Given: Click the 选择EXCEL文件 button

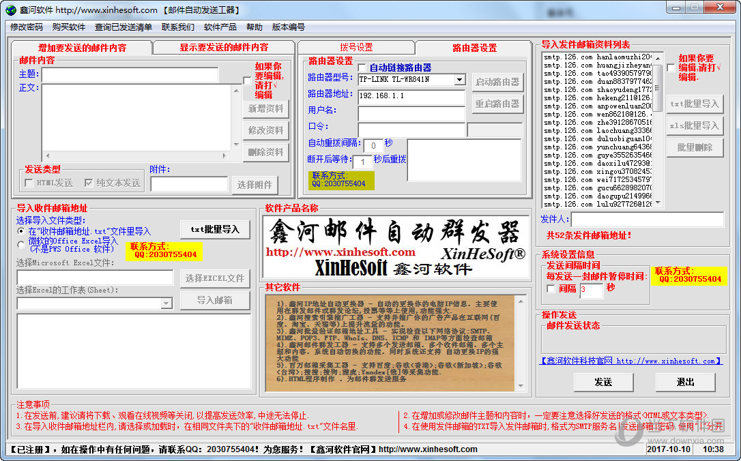Looking at the screenshot, I should tap(215, 278).
